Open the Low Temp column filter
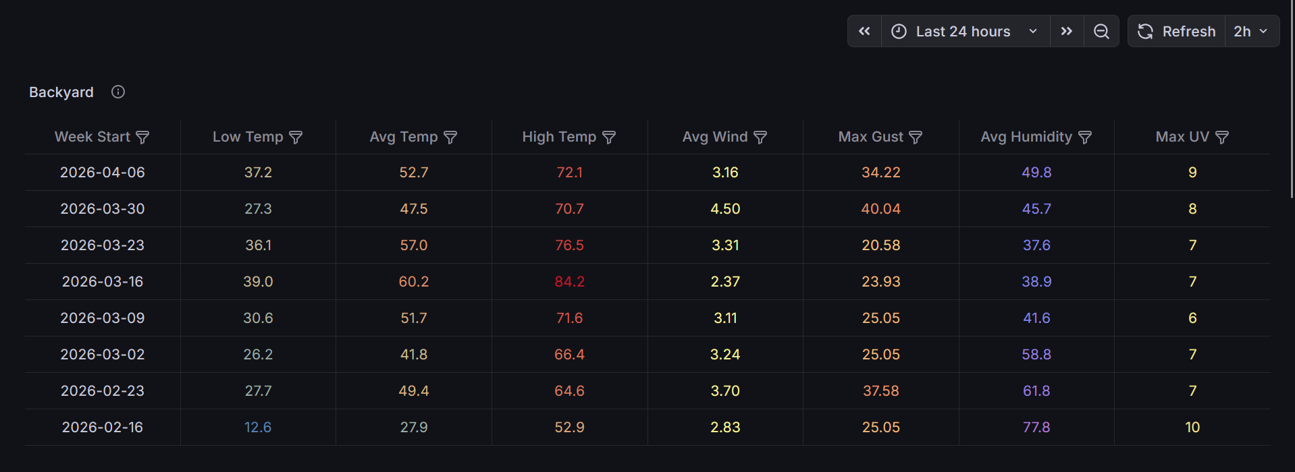The image size is (1295, 472). tap(296, 138)
